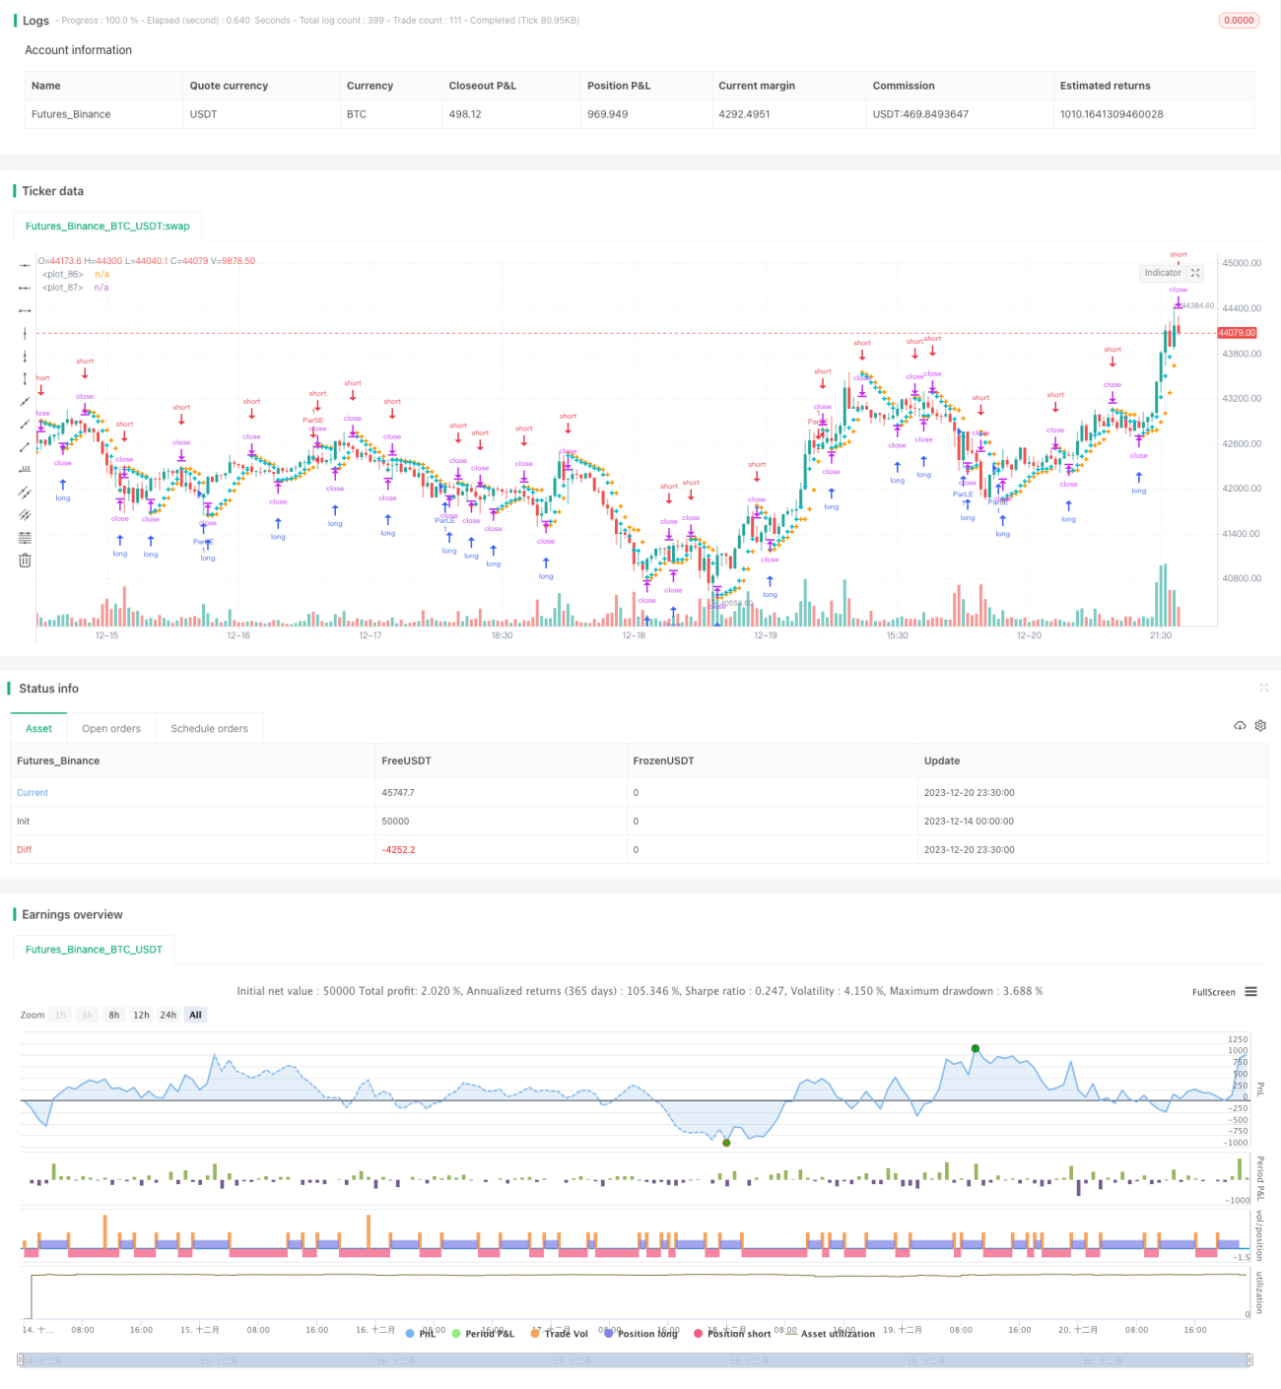Image resolution: width=1281 pixels, height=1389 pixels.
Task: Click the cloud download icon in Status info
Action: 1240,726
